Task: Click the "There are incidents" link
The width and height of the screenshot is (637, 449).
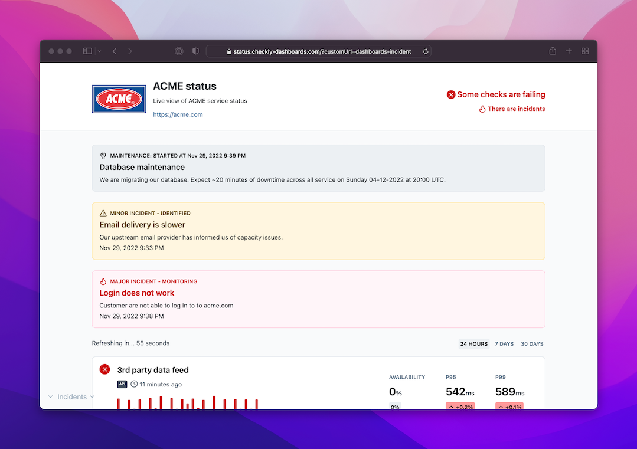Action: click(516, 109)
